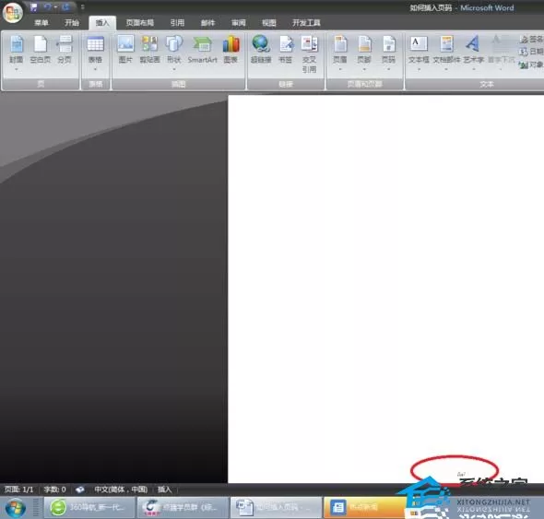Insert a chart (图表)

[231, 50]
